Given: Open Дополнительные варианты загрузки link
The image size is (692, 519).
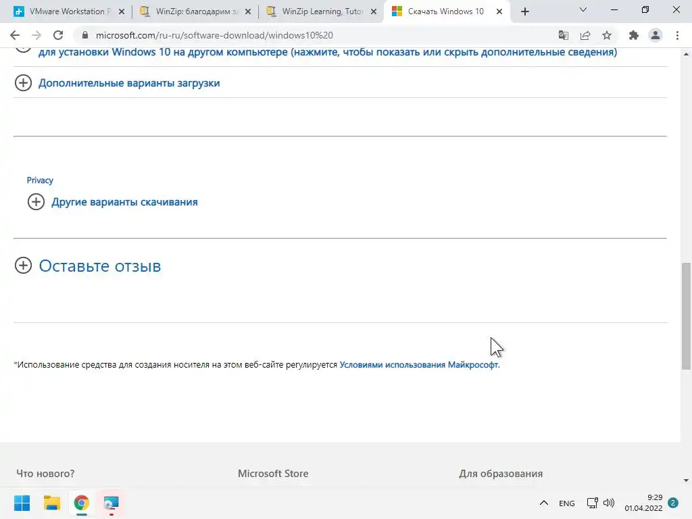Looking at the screenshot, I should pos(129,83).
